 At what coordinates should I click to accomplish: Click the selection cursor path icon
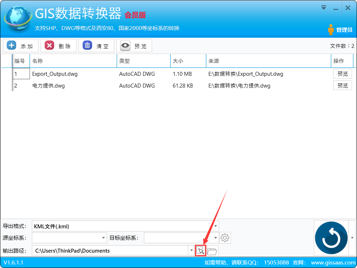[x=201, y=251]
